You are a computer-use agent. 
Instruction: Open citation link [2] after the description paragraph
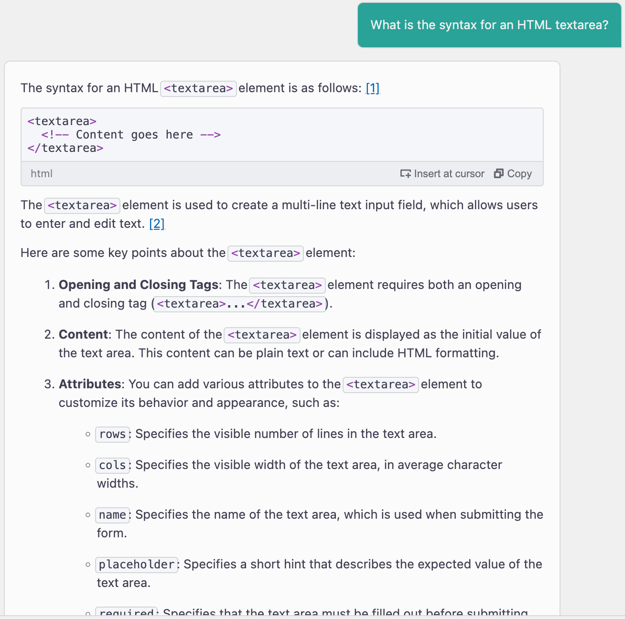pos(157,224)
